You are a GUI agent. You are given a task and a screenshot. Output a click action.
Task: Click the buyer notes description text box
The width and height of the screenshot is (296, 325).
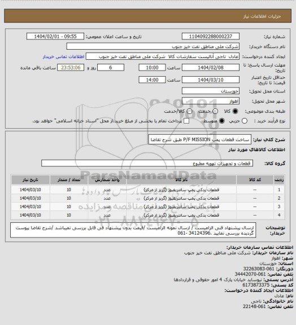(x=133, y=230)
